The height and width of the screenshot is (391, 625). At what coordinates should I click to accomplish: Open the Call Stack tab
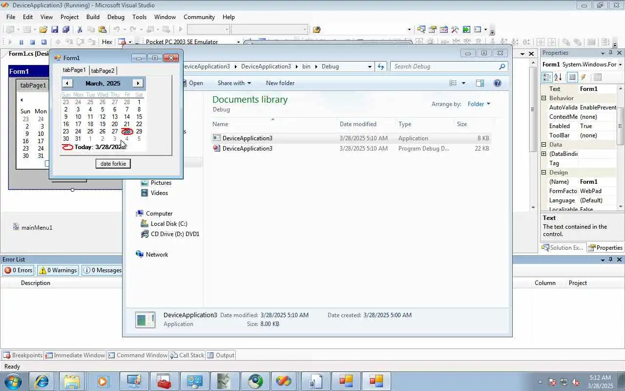click(187, 355)
